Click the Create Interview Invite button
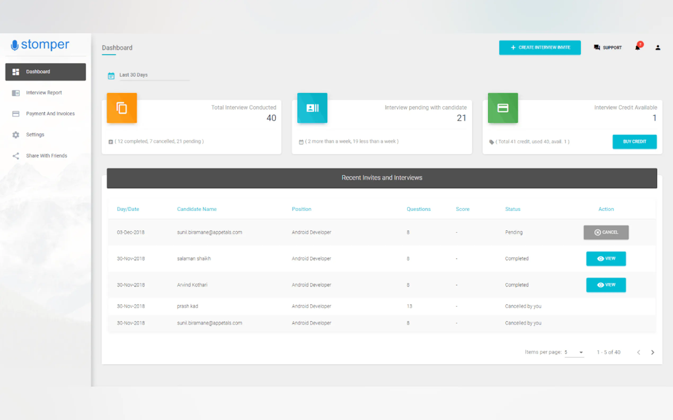The image size is (673, 420). pyautogui.click(x=540, y=48)
